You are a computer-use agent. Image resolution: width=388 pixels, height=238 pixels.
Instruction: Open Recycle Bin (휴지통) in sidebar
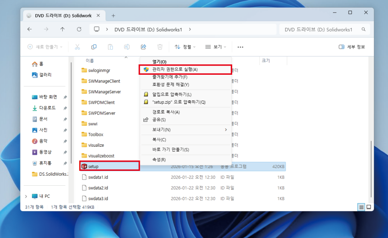pyautogui.click(x=42, y=163)
